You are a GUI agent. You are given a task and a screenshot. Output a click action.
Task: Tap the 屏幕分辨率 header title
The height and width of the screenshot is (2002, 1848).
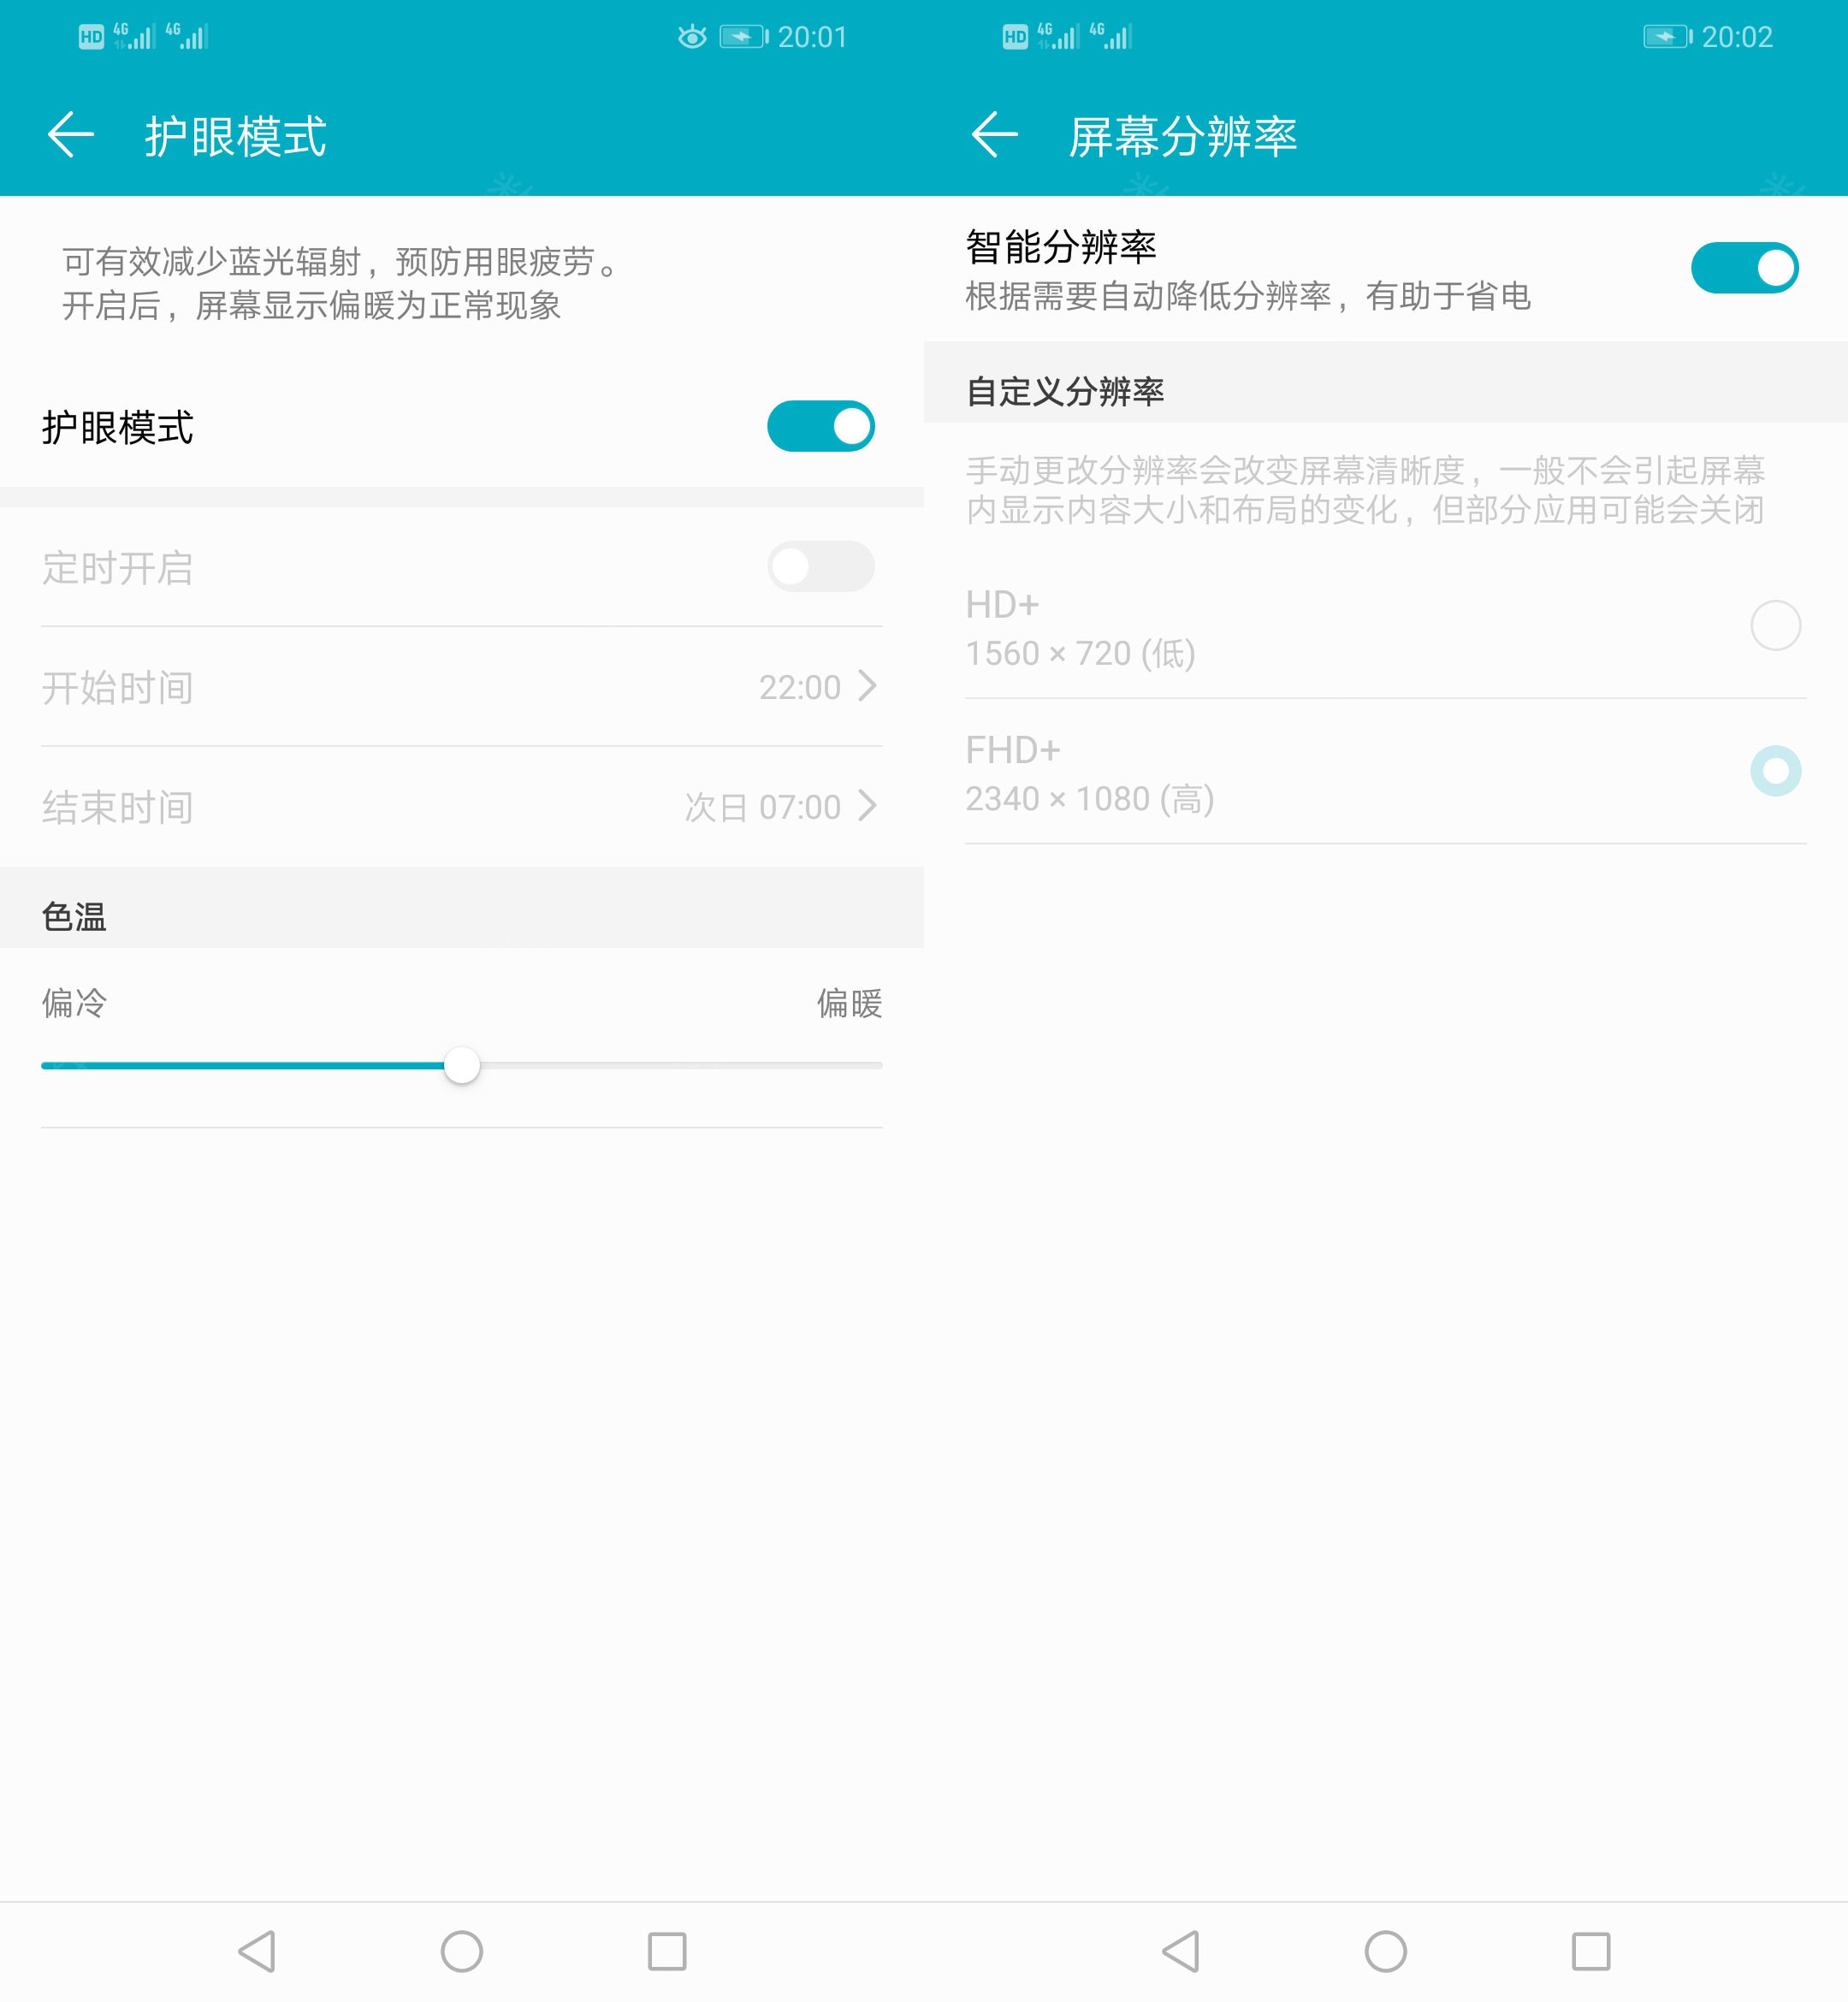click(1183, 136)
